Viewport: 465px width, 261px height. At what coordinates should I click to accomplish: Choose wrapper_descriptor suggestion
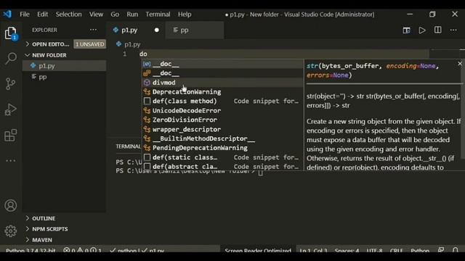[x=222, y=129]
